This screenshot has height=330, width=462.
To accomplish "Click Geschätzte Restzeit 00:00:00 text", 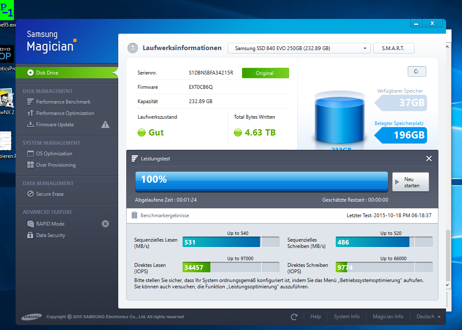I will tap(355, 200).
